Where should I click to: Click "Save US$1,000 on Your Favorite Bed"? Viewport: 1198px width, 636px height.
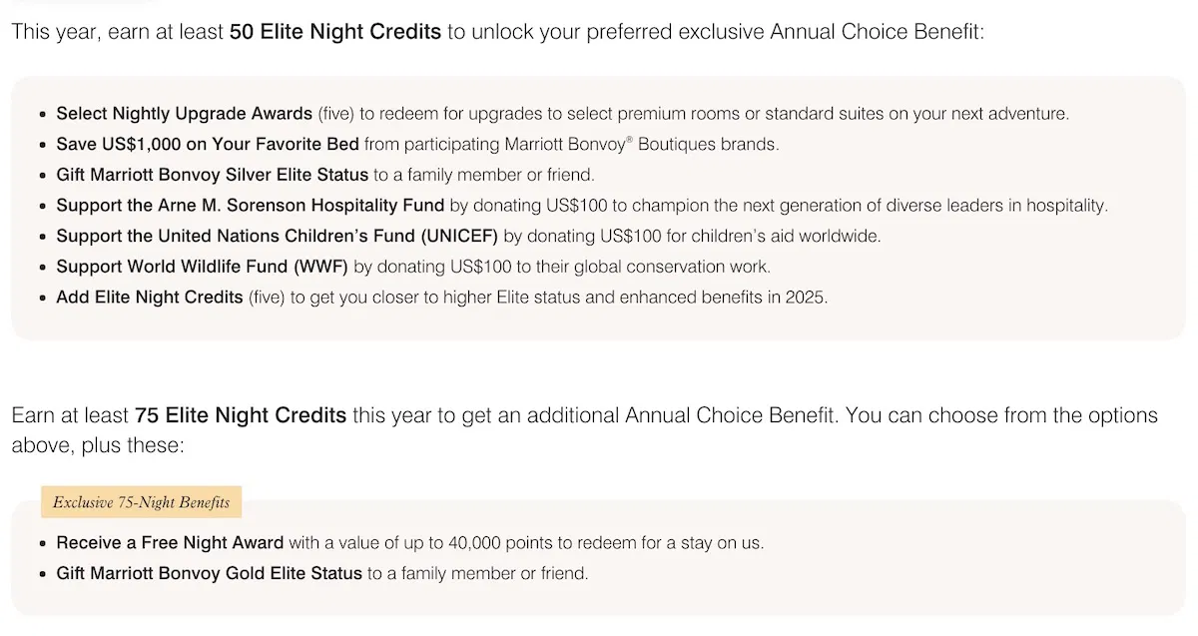[207, 145]
